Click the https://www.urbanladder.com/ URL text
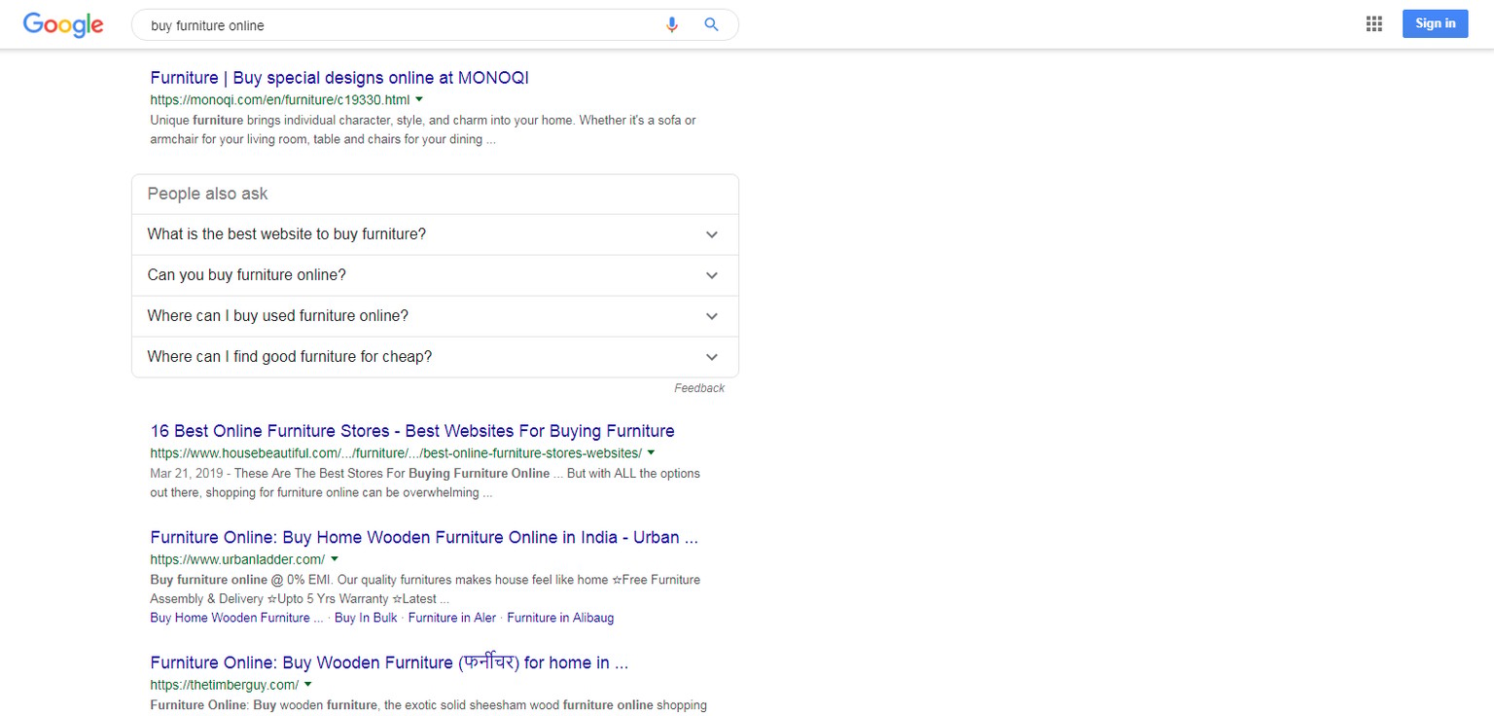Viewport: 1494px width, 716px height. click(237, 559)
